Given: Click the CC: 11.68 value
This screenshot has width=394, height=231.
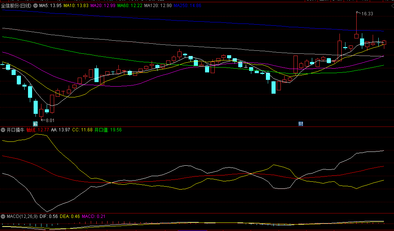Looking at the screenshot, I should tap(82, 130).
